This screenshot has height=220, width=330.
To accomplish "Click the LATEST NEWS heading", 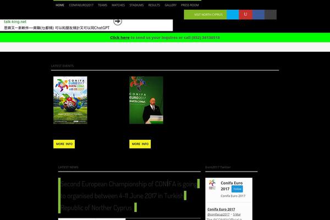I will pos(68,167).
